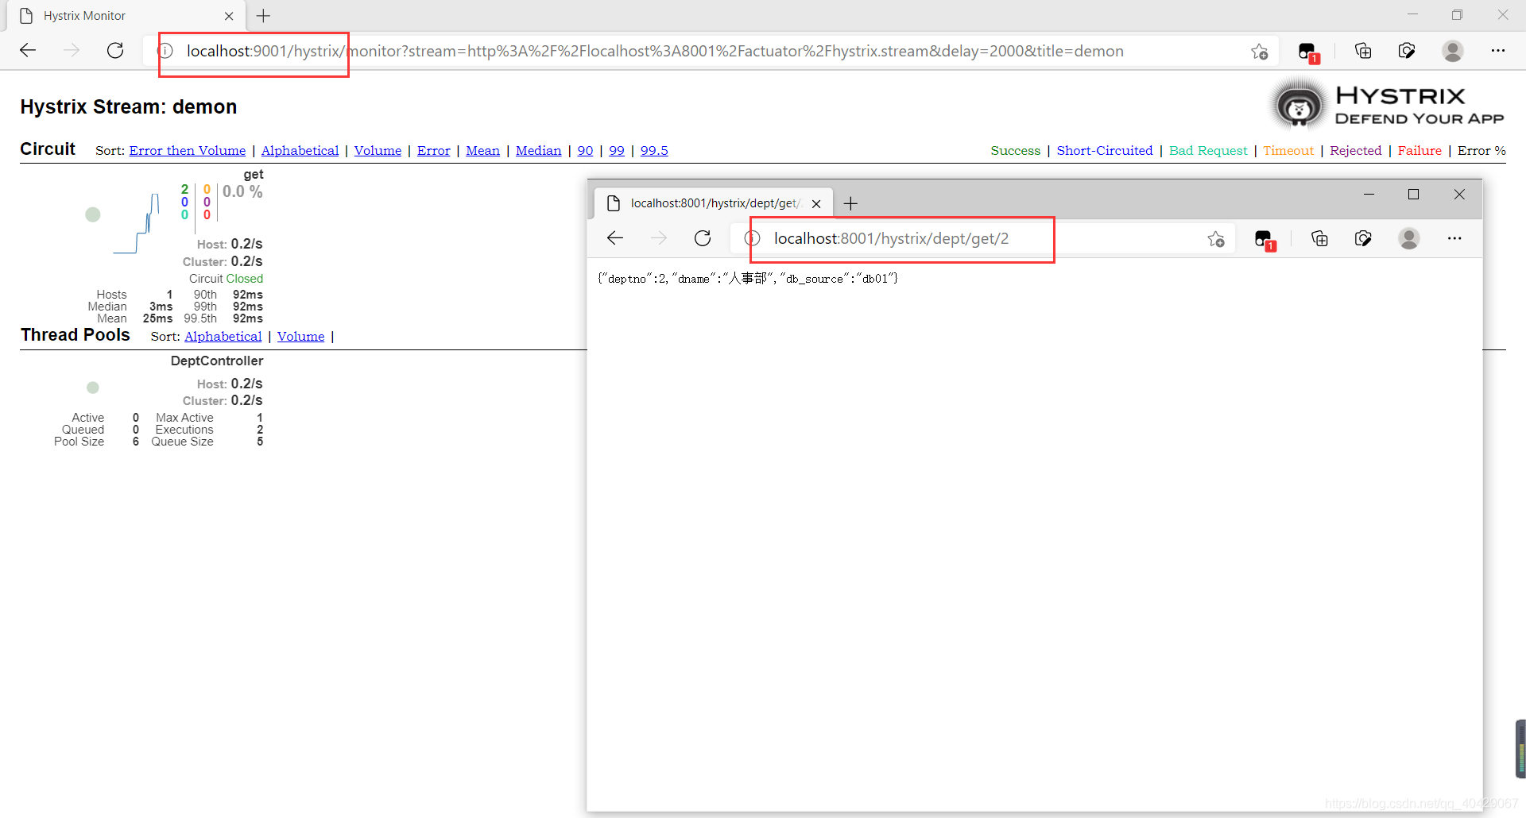Click Short-Circuited legend label
Viewport: 1526px width, 818px height.
1104,151
